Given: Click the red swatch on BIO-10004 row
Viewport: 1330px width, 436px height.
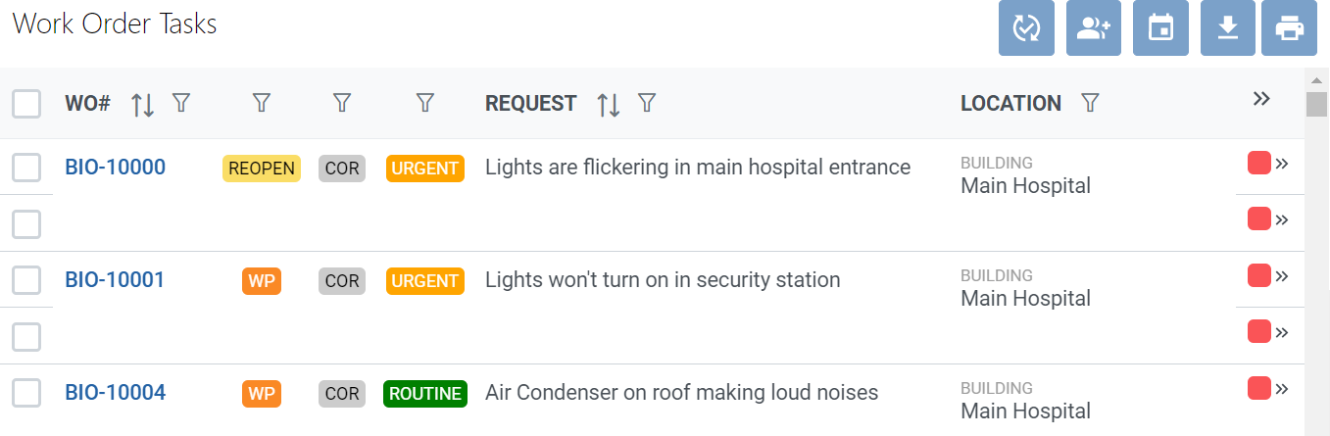Looking at the screenshot, I should (1259, 389).
